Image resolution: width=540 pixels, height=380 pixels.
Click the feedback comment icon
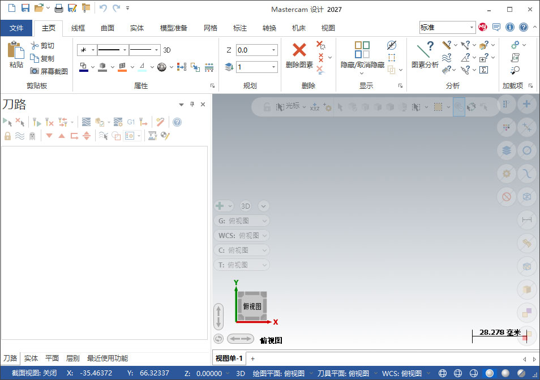[496, 27]
